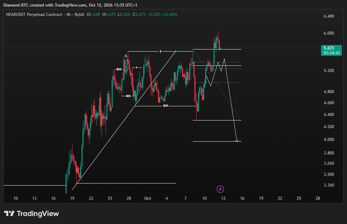
Task: Click the 4.600 price axis label
Action: tap(329, 103)
